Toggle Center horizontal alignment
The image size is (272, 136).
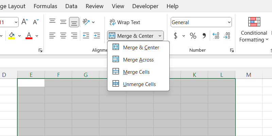63,35
